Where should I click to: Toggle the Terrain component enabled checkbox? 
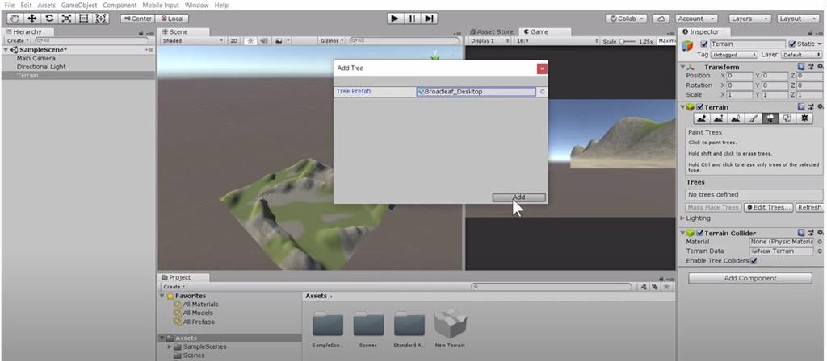[700, 107]
